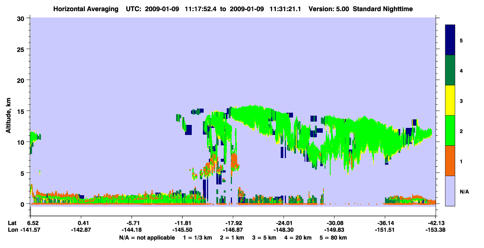Image resolution: width=484 pixels, height=248 pixels.
Task: Click longitude value -145.50
Action: click(182, 230)
